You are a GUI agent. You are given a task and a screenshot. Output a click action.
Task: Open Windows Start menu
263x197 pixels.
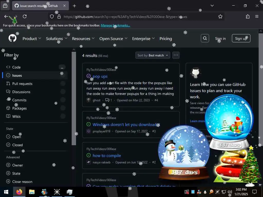(x=6, y=192)
